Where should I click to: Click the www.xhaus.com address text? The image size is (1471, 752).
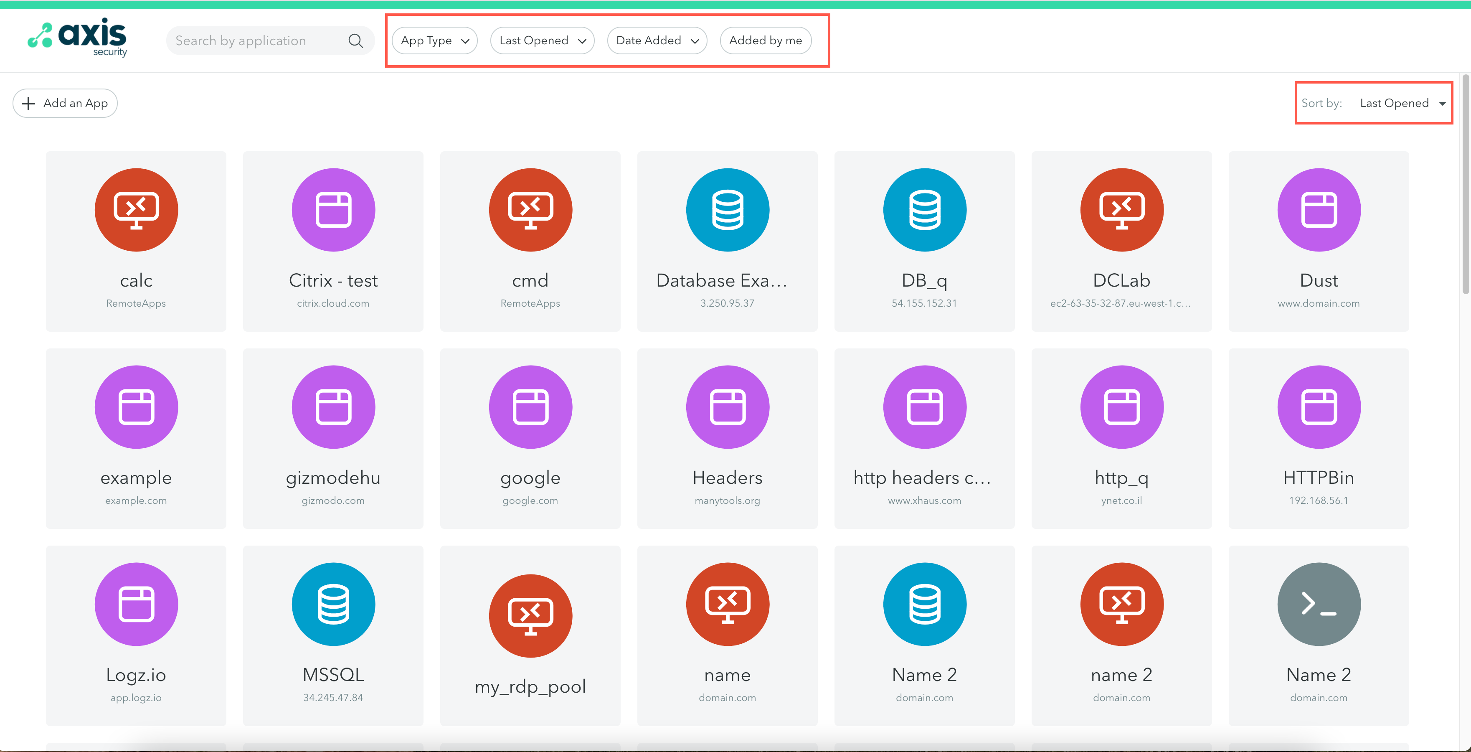click(924, 501)
